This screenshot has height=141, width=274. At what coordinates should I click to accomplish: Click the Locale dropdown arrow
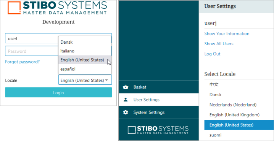tap(106, 80)
